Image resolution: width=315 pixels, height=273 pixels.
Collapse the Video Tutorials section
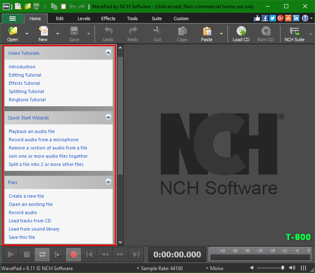(x=108, y=53)
